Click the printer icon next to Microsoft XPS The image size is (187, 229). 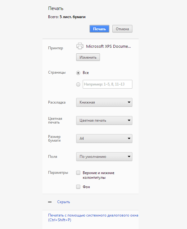pyautogui.click(x=80, y=46)
